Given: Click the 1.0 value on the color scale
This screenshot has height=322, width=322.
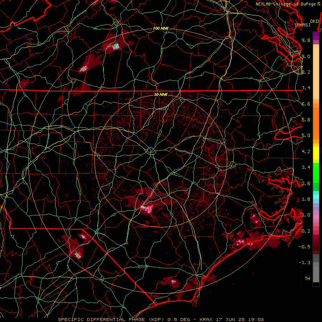Looking at the screenshot, I should (x=306, y=215).
